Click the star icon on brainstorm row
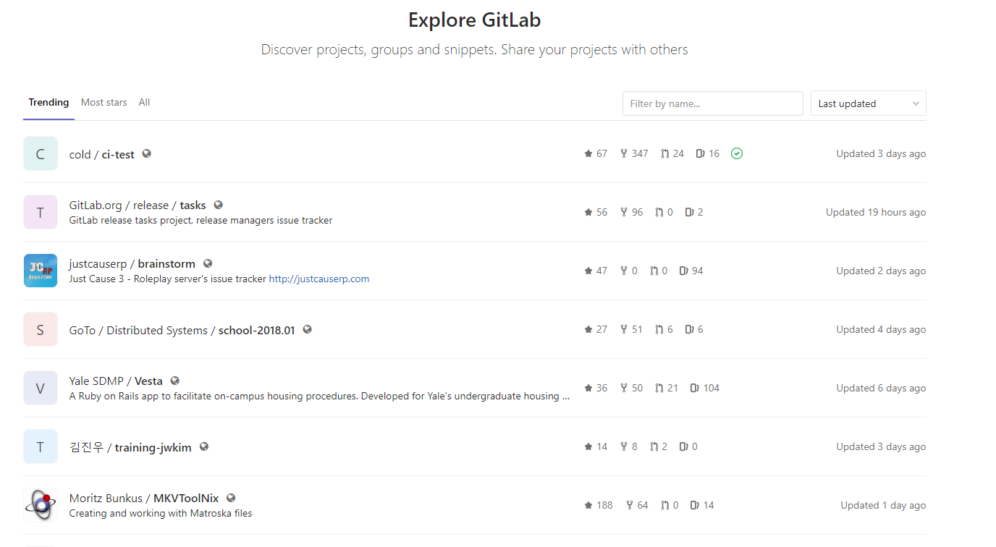Image resolution: width=996 pixels, height=547 pixels. coord(588,271)
